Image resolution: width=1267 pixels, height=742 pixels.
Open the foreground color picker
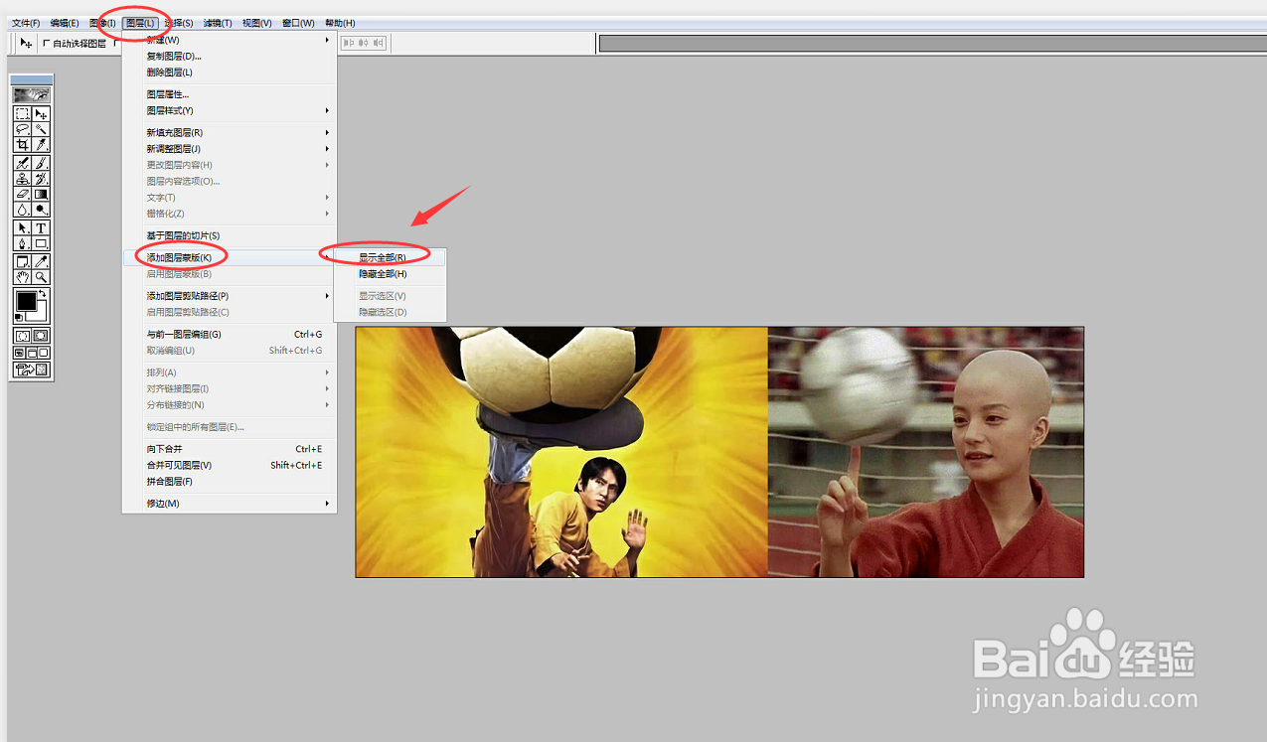(26, 300)
